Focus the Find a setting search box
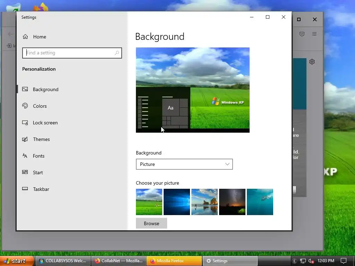Image resolution: width=355 pixels, height=266 pixels. pyautogui.click(x=72, y=53)
